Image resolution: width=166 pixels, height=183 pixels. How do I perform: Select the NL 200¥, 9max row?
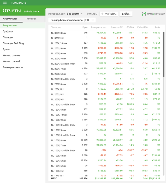click(x=105, y=53)
